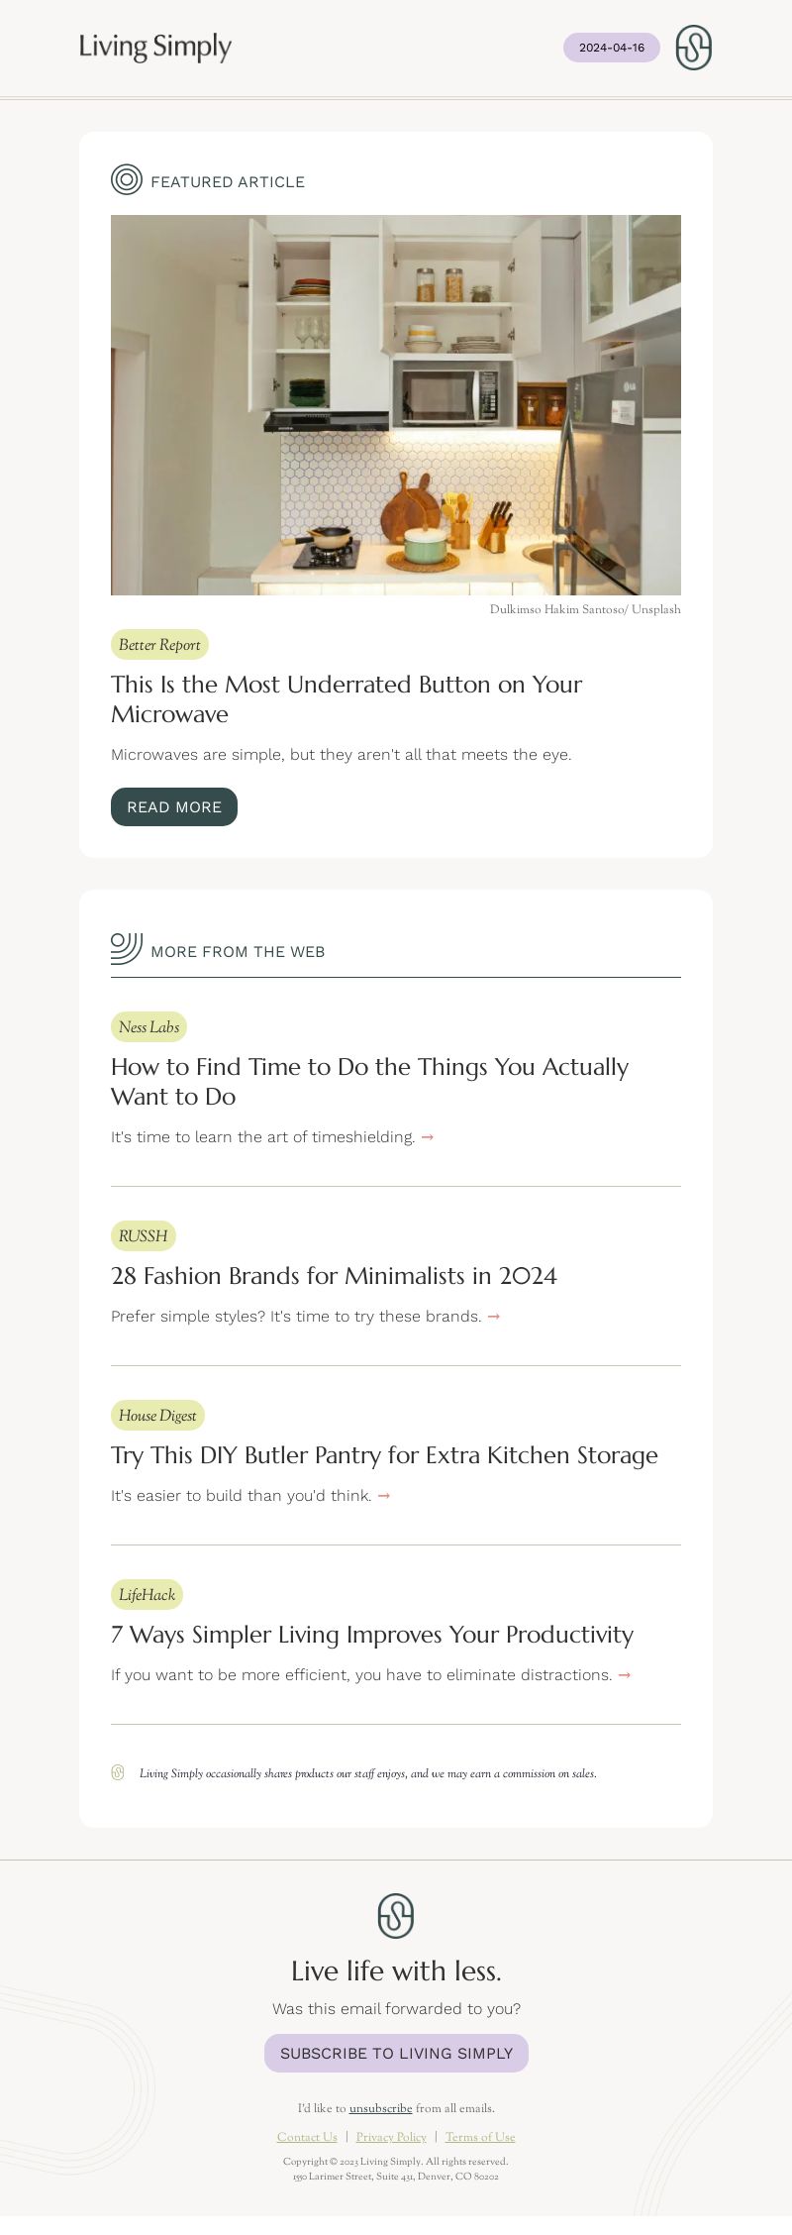Open the featured kitchen photo
The image size is (792, 2235).
point(396,405)
